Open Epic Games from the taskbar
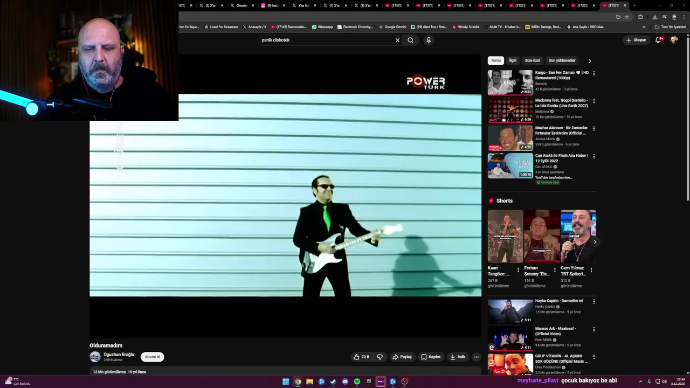This screenshot has height=388, width=690. (x=369, y=382)
